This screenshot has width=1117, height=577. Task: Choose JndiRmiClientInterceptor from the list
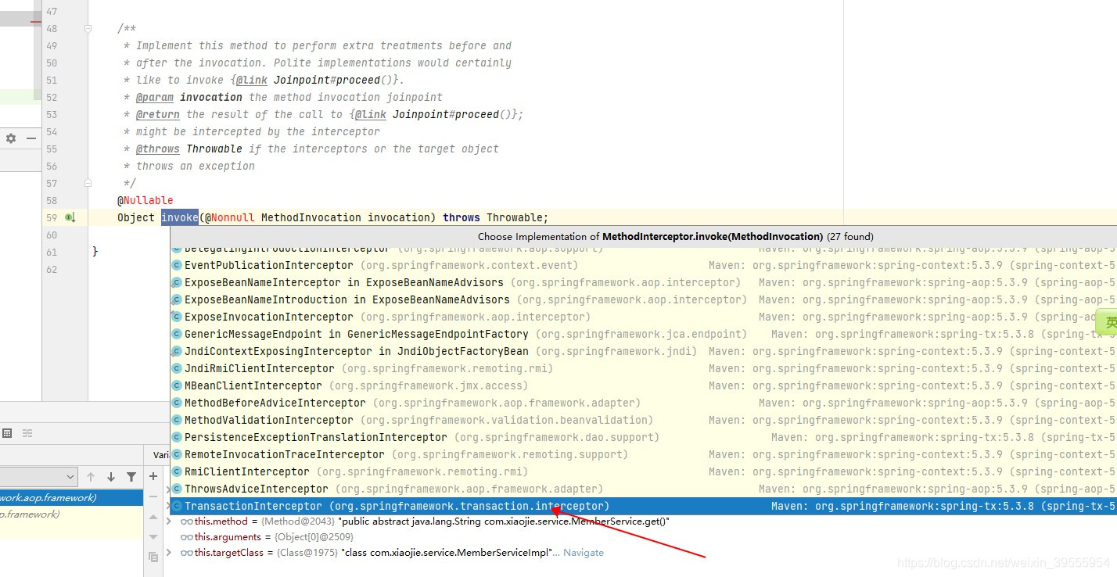643,369
